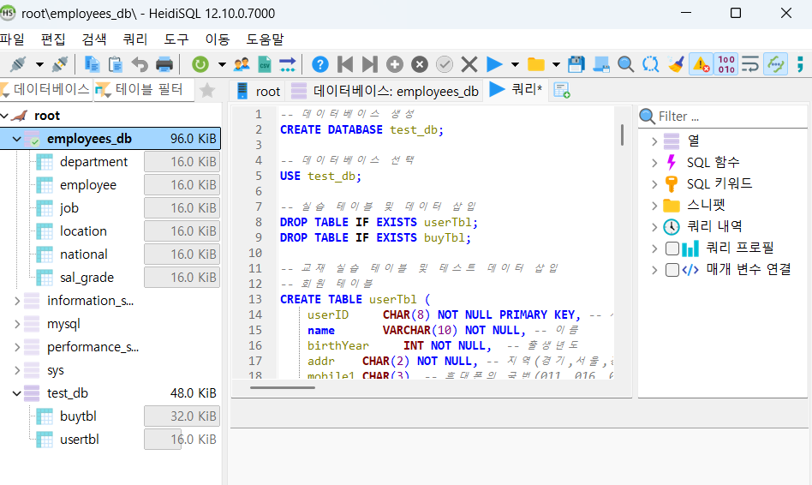
Task: Refresh with the green circular arrow
Action: 200,64
